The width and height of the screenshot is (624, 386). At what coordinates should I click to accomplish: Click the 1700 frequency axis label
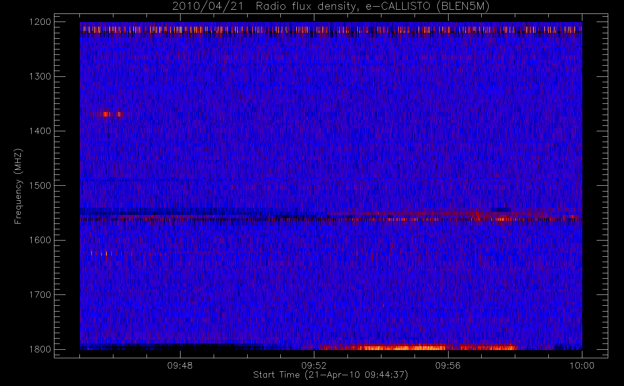pos(40,295)
